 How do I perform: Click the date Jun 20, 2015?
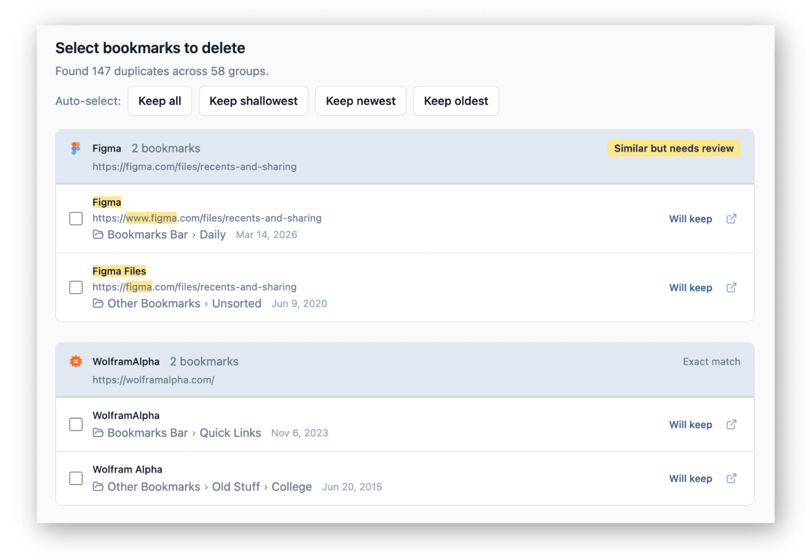point(352,487)
